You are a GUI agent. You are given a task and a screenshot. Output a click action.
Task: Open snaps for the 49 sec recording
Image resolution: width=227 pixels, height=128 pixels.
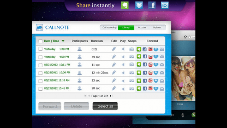[x=132, y=56]
